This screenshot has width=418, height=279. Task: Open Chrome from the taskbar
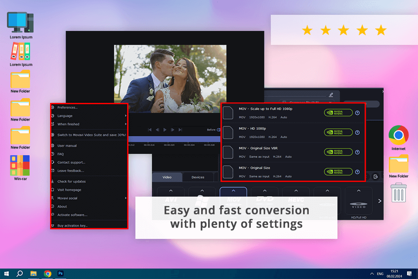(x=47, y=274)
